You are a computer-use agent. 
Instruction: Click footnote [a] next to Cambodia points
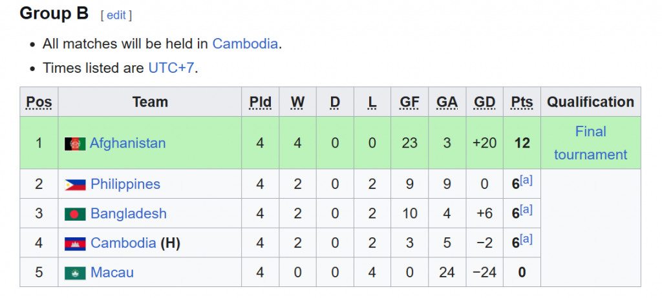pyautogui.click(x=526, y=239)
